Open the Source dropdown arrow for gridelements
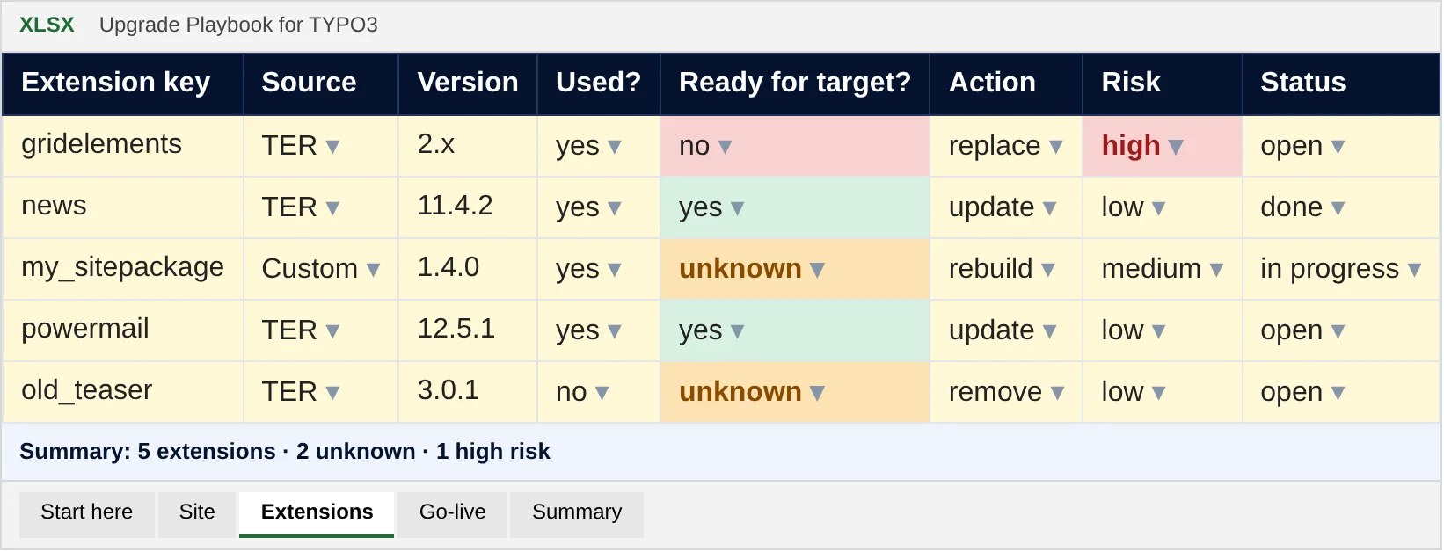The width and height of the screenshot is (1444, 552). (x=332, y=147)
